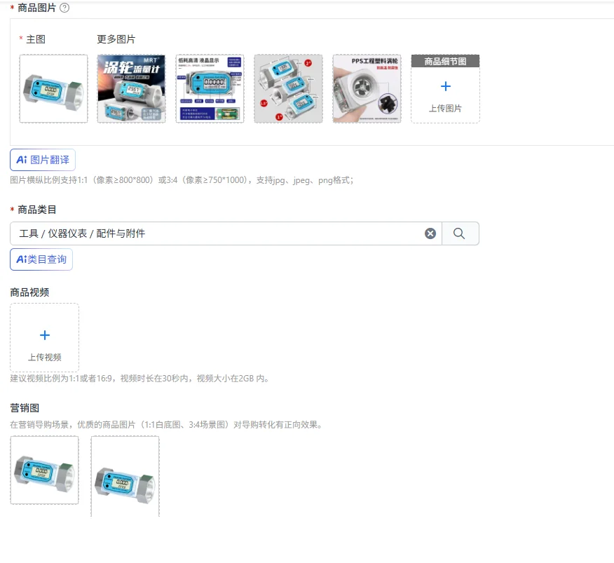Open the PPS工程塑料涡轮 thumbnail
Screen dimensions: 614x563
click(x=367, y=88)
